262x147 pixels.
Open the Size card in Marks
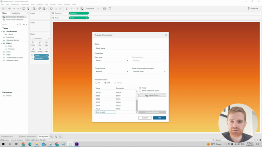[40, 44]
